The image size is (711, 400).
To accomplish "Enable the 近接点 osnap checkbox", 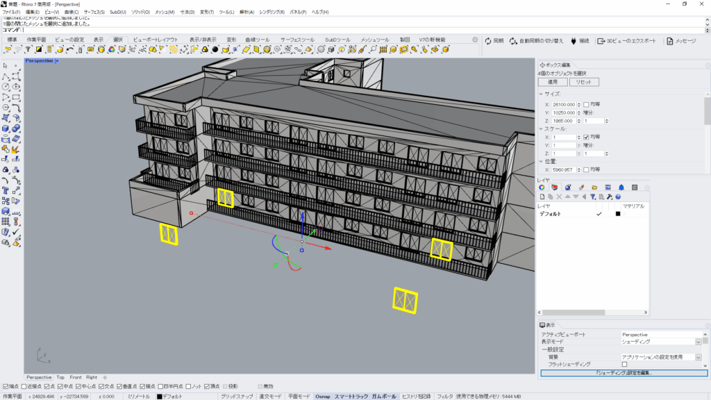I will 24,386.
